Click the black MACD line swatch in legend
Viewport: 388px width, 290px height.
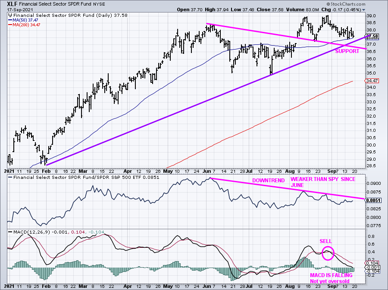click(x=10, y=232)
